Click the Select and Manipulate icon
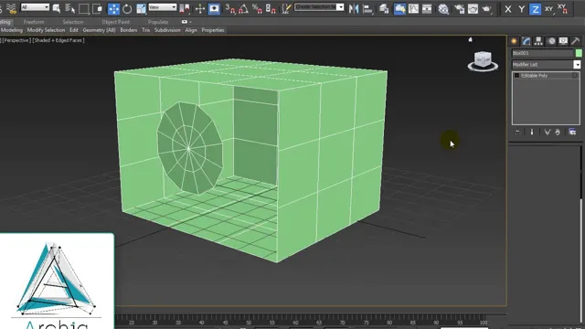This screenshot has height=329, width=585. tap(200, 8)
